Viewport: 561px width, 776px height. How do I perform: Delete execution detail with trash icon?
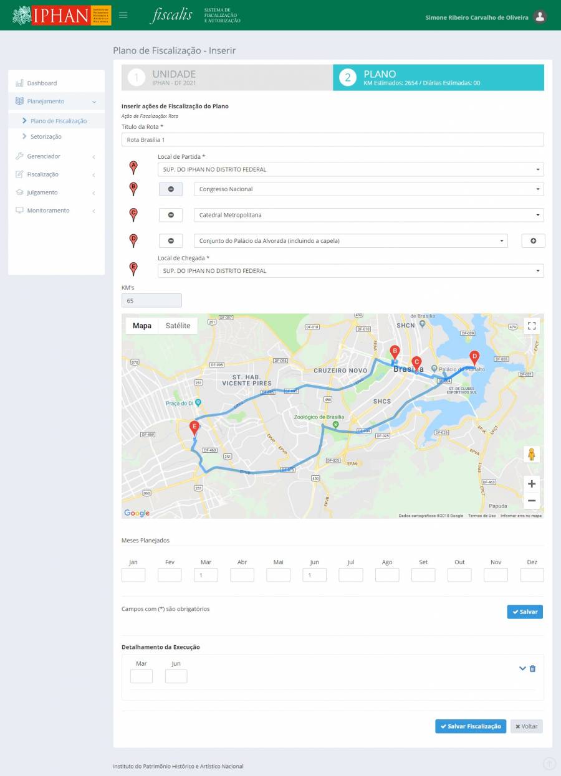pos(532,669)
